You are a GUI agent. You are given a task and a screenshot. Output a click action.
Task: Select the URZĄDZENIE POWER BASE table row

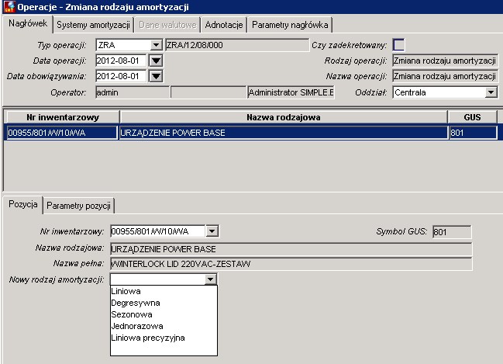(252, 133)
